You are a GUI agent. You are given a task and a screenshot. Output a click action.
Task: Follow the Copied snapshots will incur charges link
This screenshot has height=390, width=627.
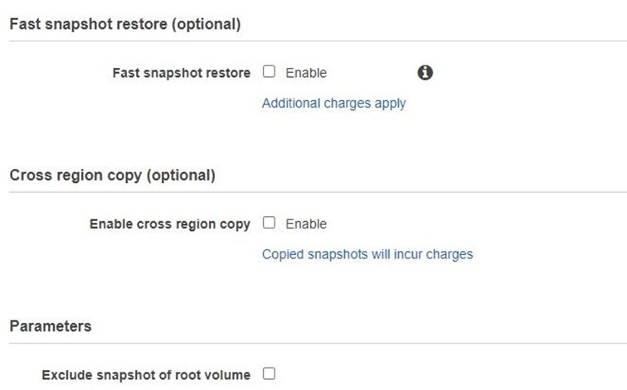367,254
